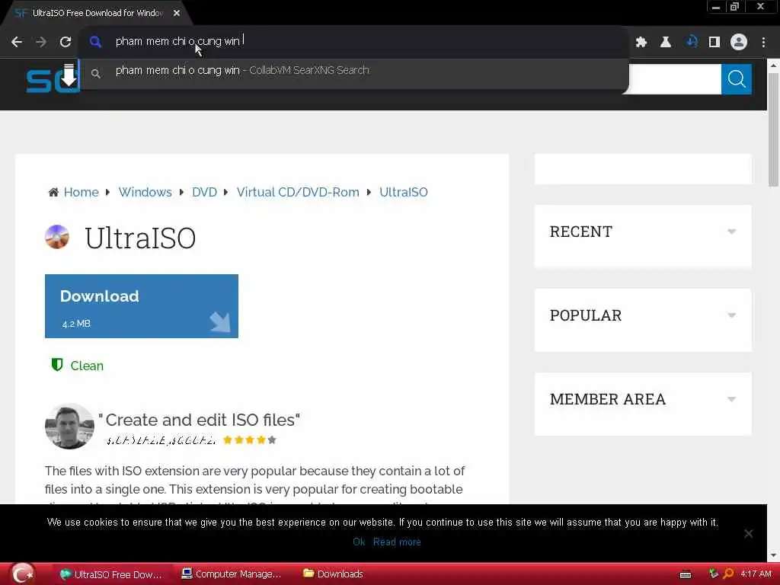This screenshot has width=780, height=585.
Task: Open the UltraISO breadcrumb link
Action: pos(404,192)
